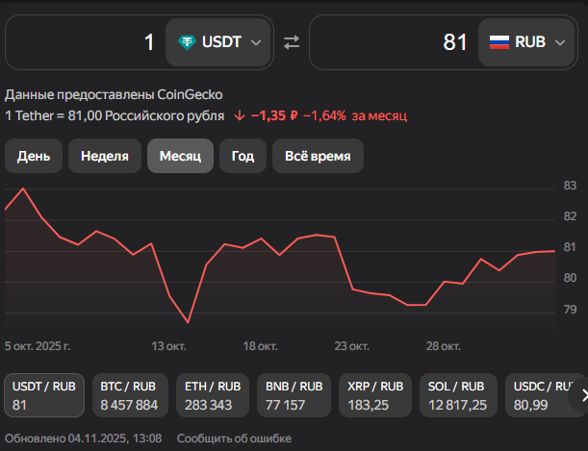Expand the USDT currency dropdown chevron
This screenshot has width=588, height=451.
[x=256, y=42]
